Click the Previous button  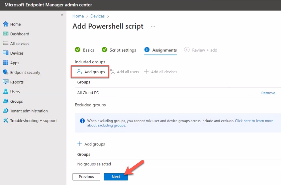(86, 177)
